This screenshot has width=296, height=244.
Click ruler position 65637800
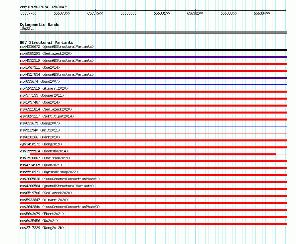coord(62,13)
